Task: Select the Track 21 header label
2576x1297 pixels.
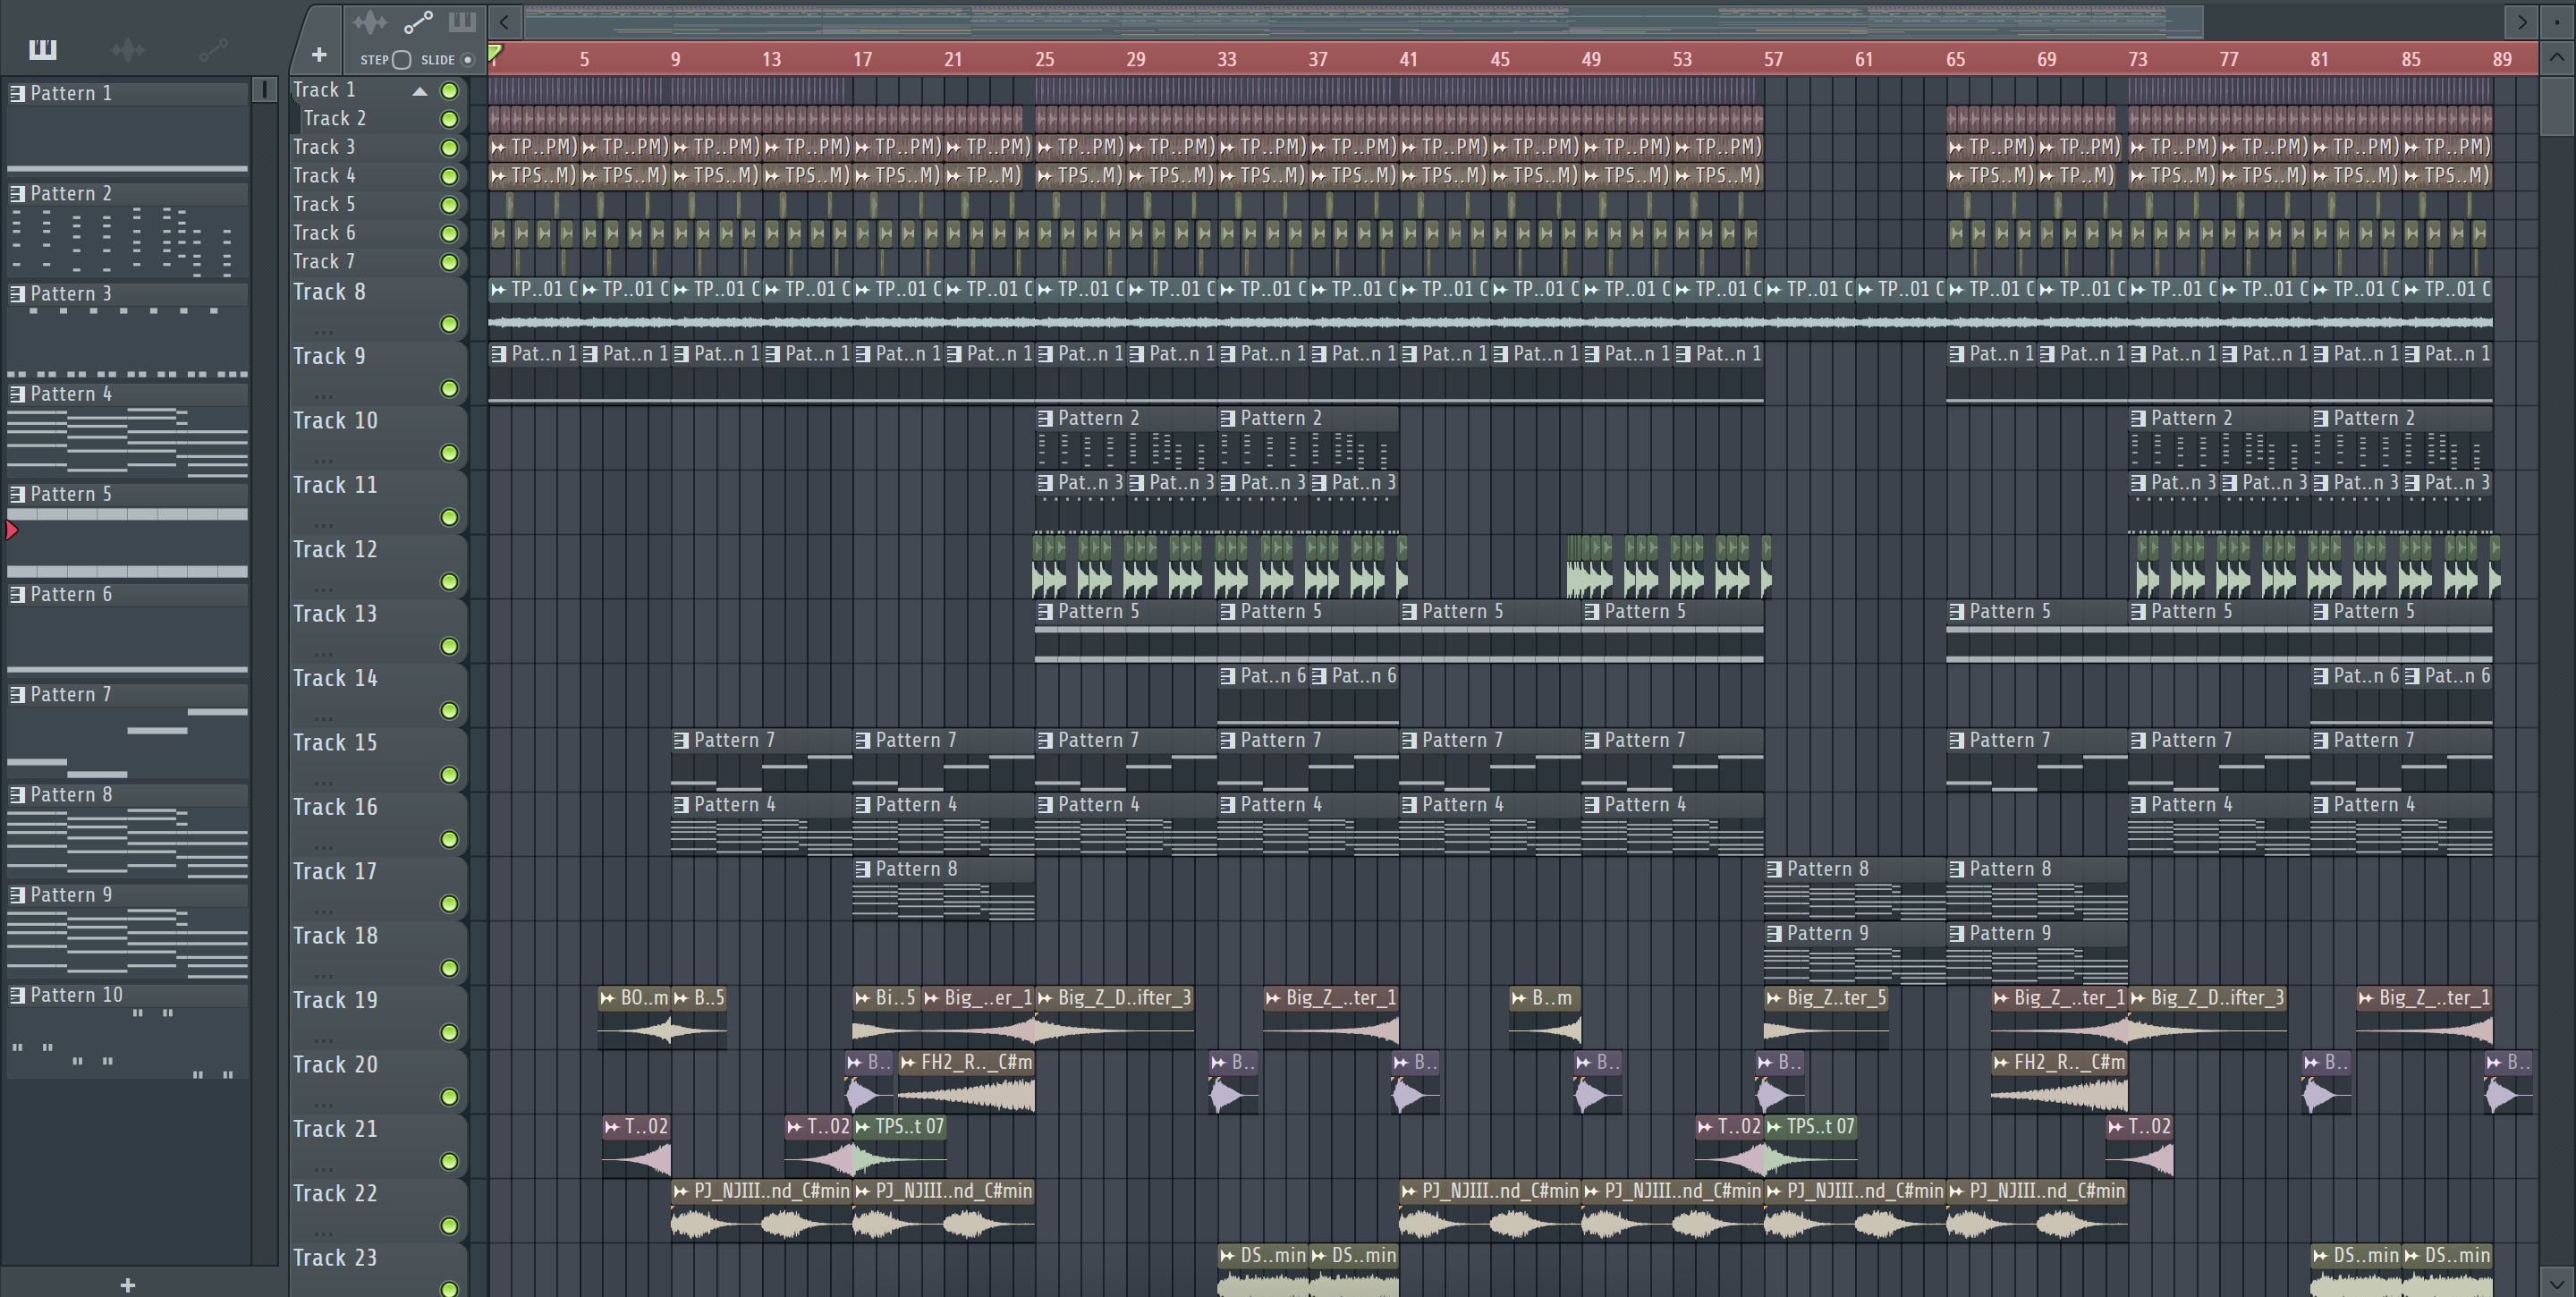Action: [335, 1129]
